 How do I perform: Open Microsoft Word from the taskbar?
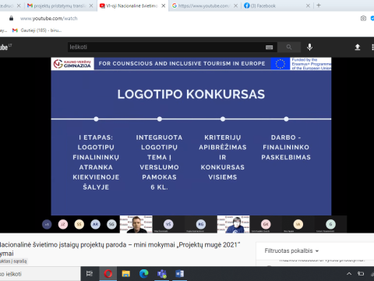179,274
